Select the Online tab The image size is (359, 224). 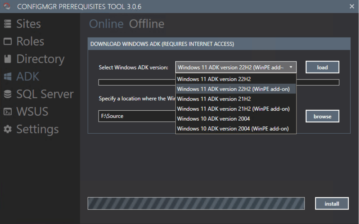(106, 23)
